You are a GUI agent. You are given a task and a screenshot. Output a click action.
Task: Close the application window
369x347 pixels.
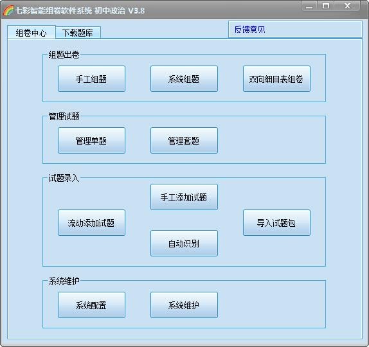[347, 6]
